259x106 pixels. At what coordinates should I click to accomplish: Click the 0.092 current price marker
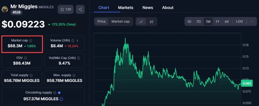coord(246,83)
